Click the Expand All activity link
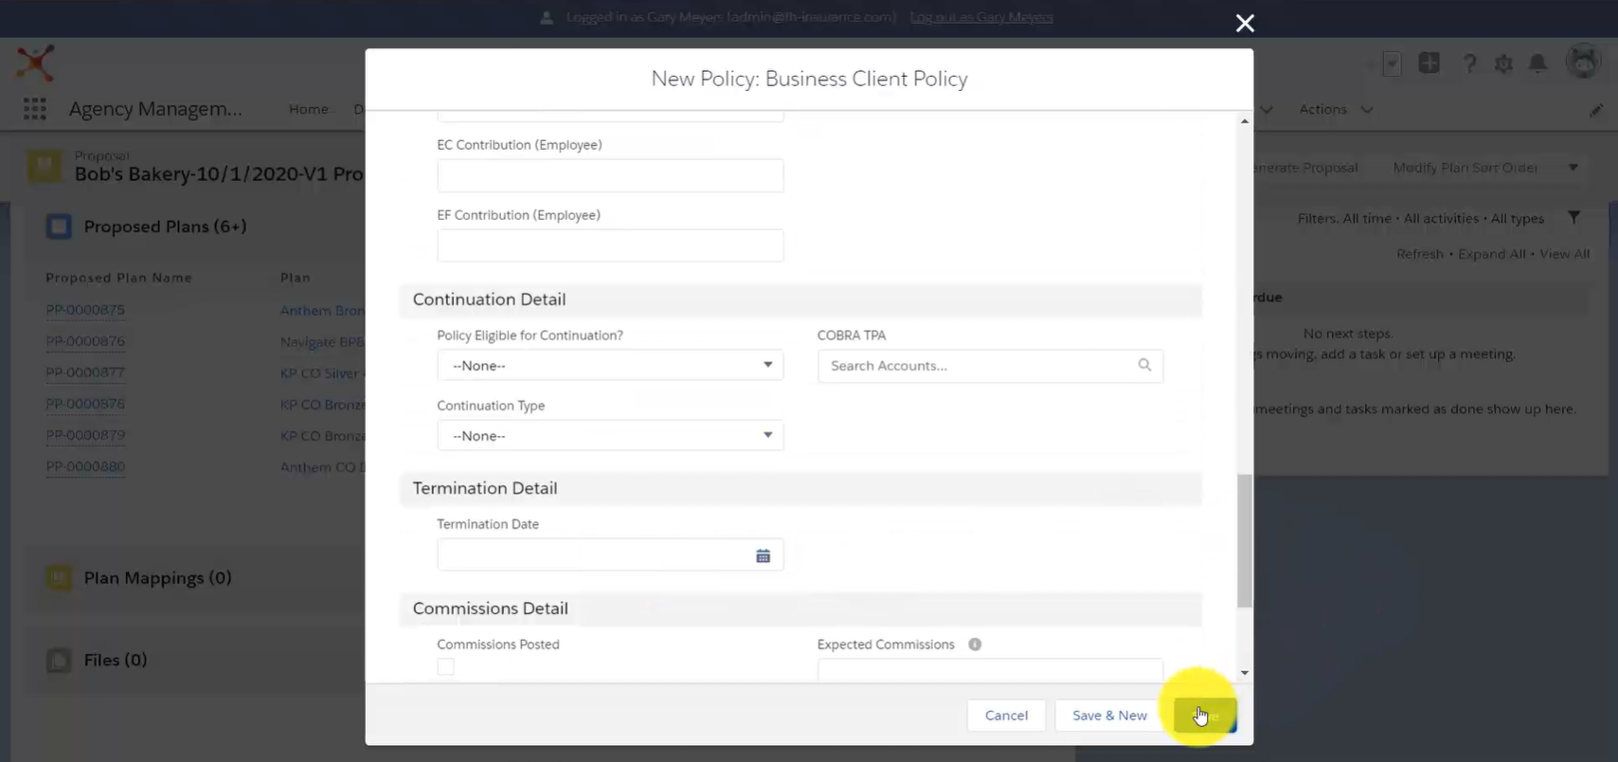Image resolution: width=1618 pixels, height=762 pixels. coord(1492,254)
